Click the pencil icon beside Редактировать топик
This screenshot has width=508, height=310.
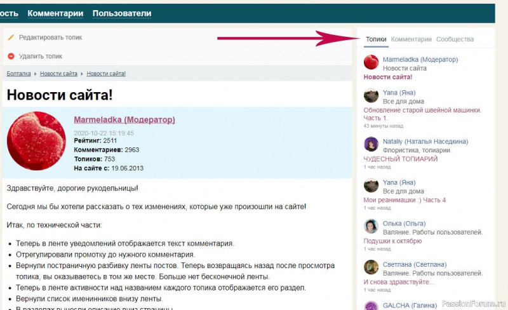(11, 37)
